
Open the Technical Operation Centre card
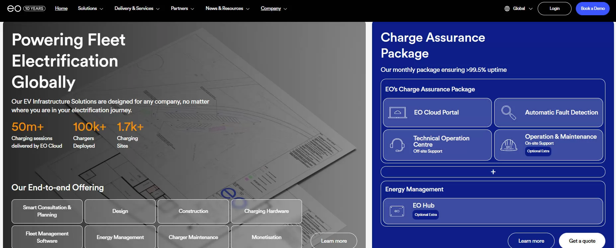(437, 145)
